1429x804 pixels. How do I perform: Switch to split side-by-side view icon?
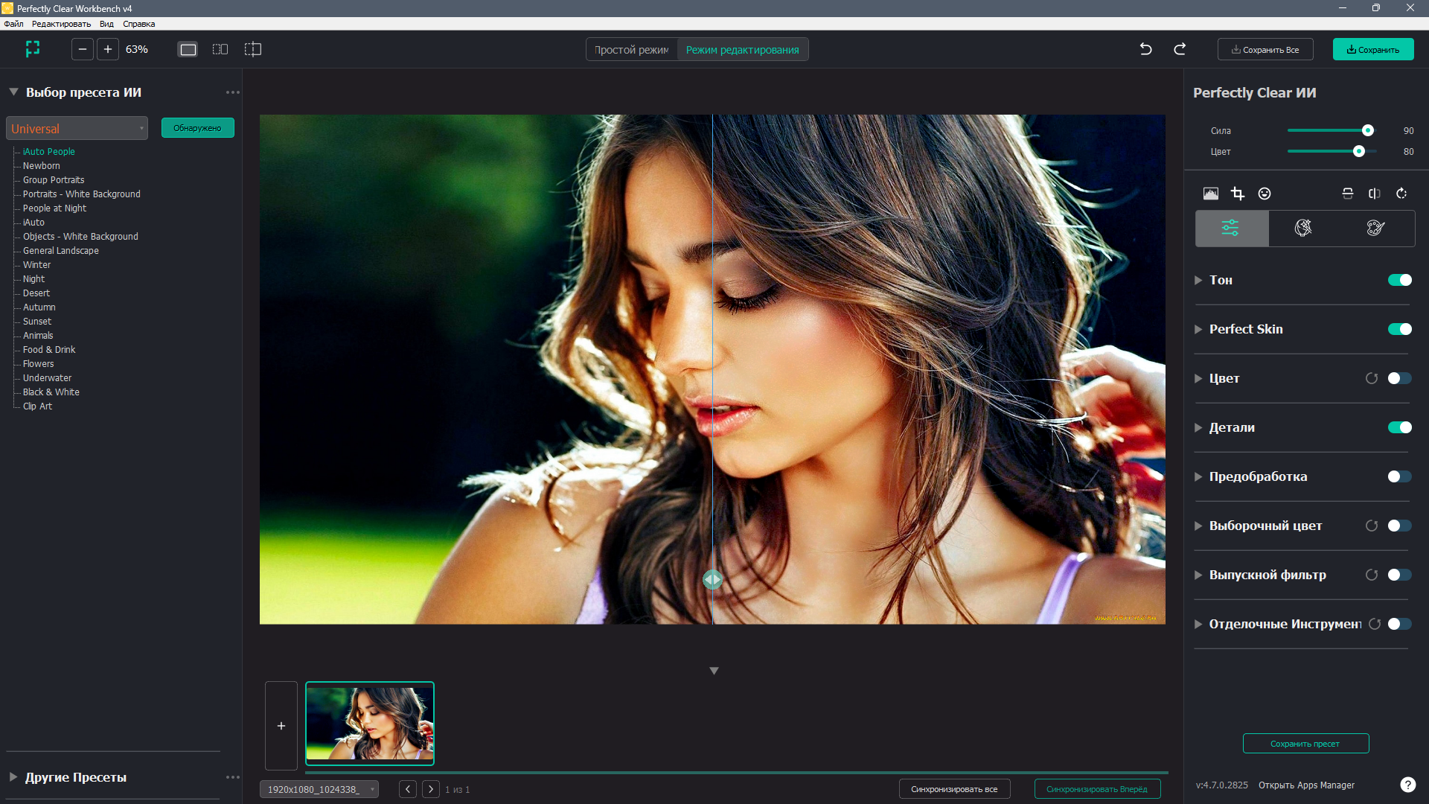tap(220, 49)
